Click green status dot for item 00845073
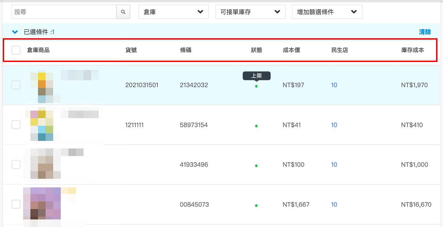 click(256, 206)
